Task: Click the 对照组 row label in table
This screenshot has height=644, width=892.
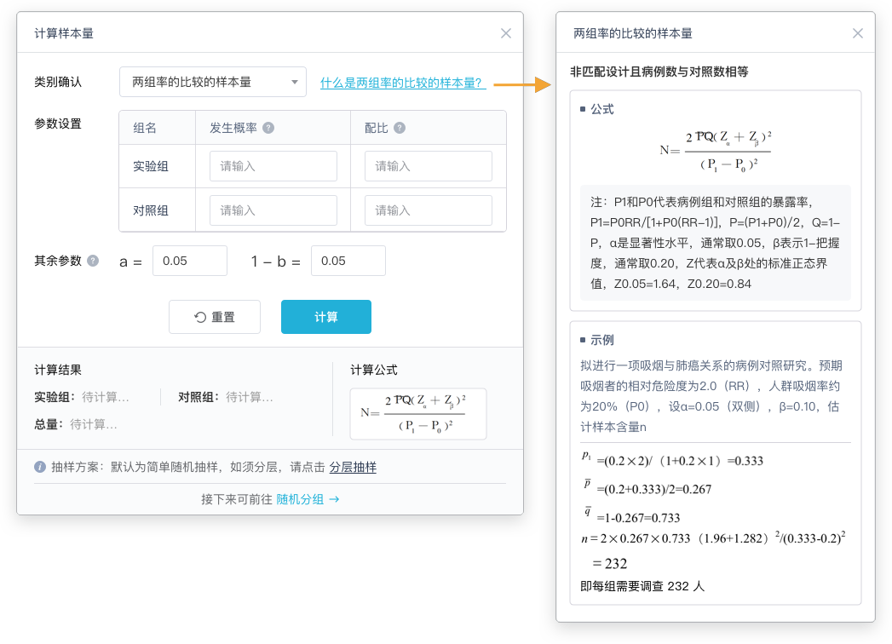Action: click(151, 210)
